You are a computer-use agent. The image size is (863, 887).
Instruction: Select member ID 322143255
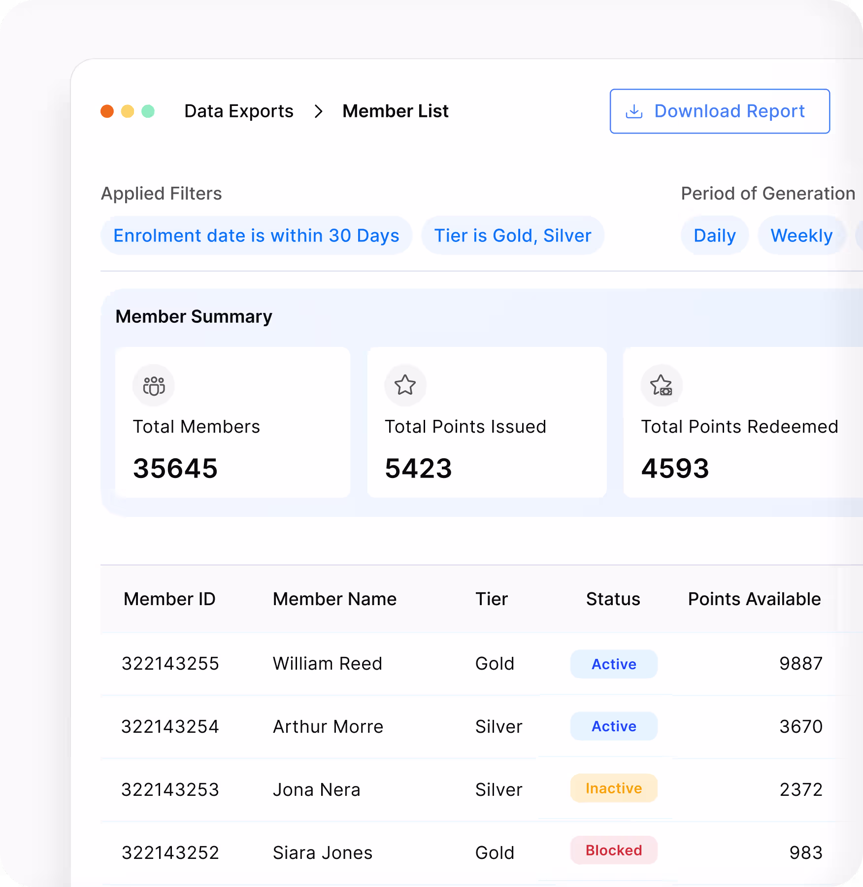[170, 664]
